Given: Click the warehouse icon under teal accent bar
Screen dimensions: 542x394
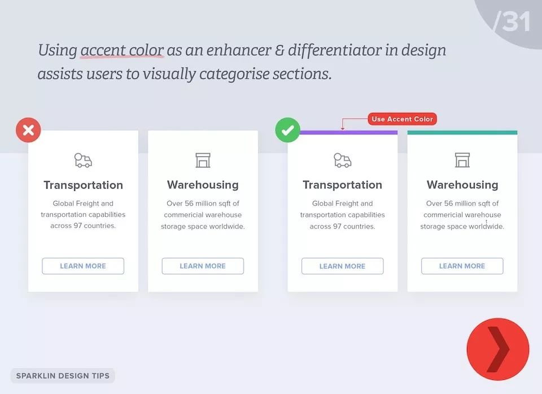Looking at the screenshot, I should pyautogui.click(x=462, y=160).
